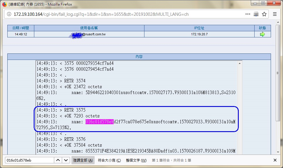
Task: Open the Firefox hamburger menu
Action: (x=275, y=14)
